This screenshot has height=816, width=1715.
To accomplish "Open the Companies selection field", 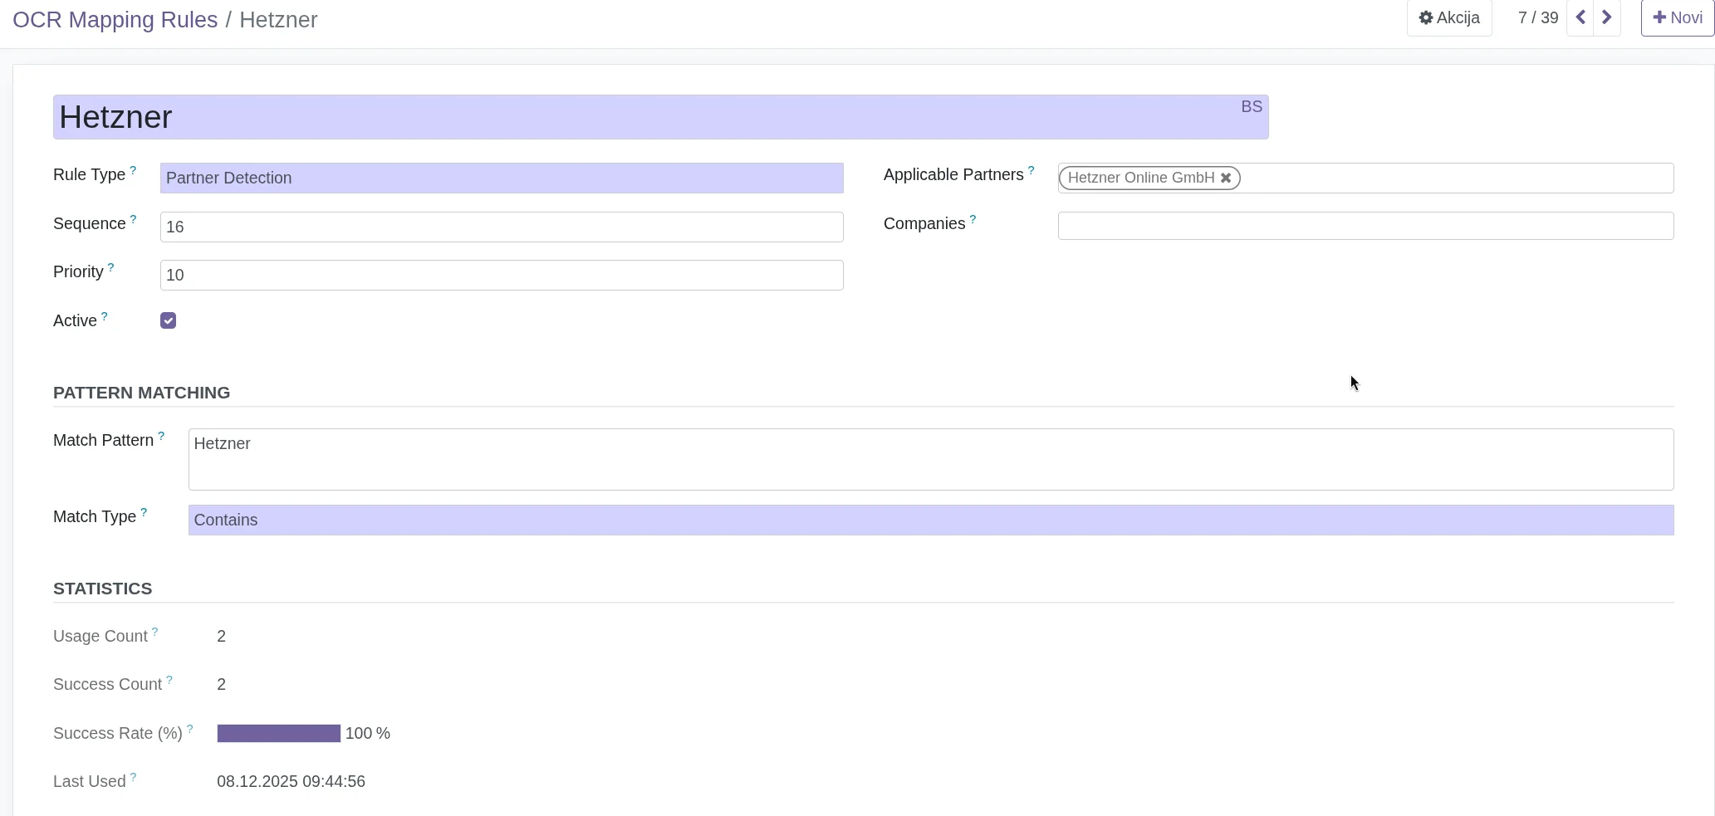I will pos(1365,226).
